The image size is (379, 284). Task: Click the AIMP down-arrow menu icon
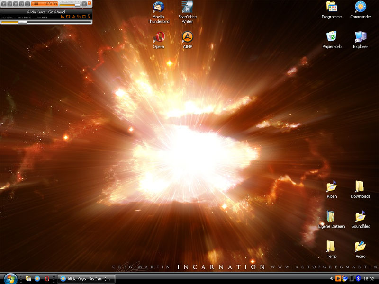coord(89,16)
